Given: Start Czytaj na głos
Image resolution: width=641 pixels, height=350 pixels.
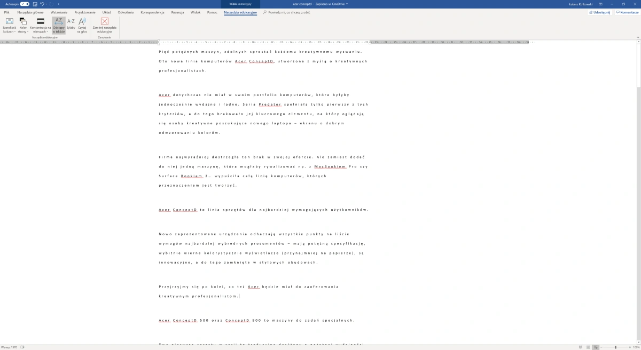Looking at the screenshot, I should [x=82, y=26].
